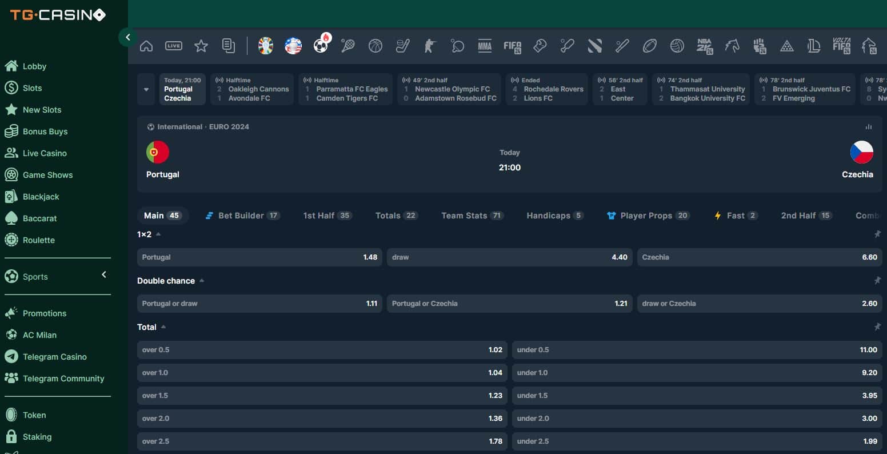887x454 pixels.
Task: Collapse the 1×2 market section
Action: 158,234
